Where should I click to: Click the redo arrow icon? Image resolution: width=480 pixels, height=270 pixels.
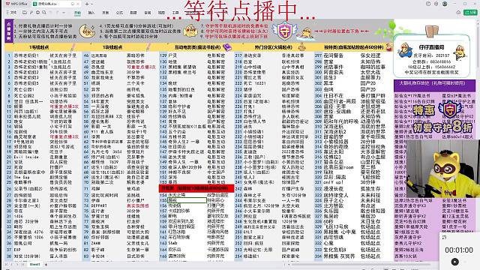(x=57, y=13)
